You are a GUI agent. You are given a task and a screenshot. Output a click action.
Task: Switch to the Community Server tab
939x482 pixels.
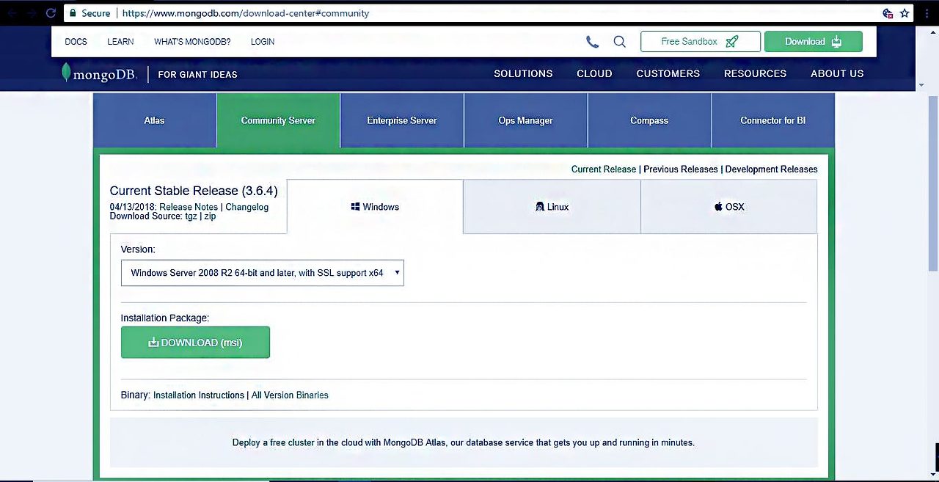(x=278, y=120)
